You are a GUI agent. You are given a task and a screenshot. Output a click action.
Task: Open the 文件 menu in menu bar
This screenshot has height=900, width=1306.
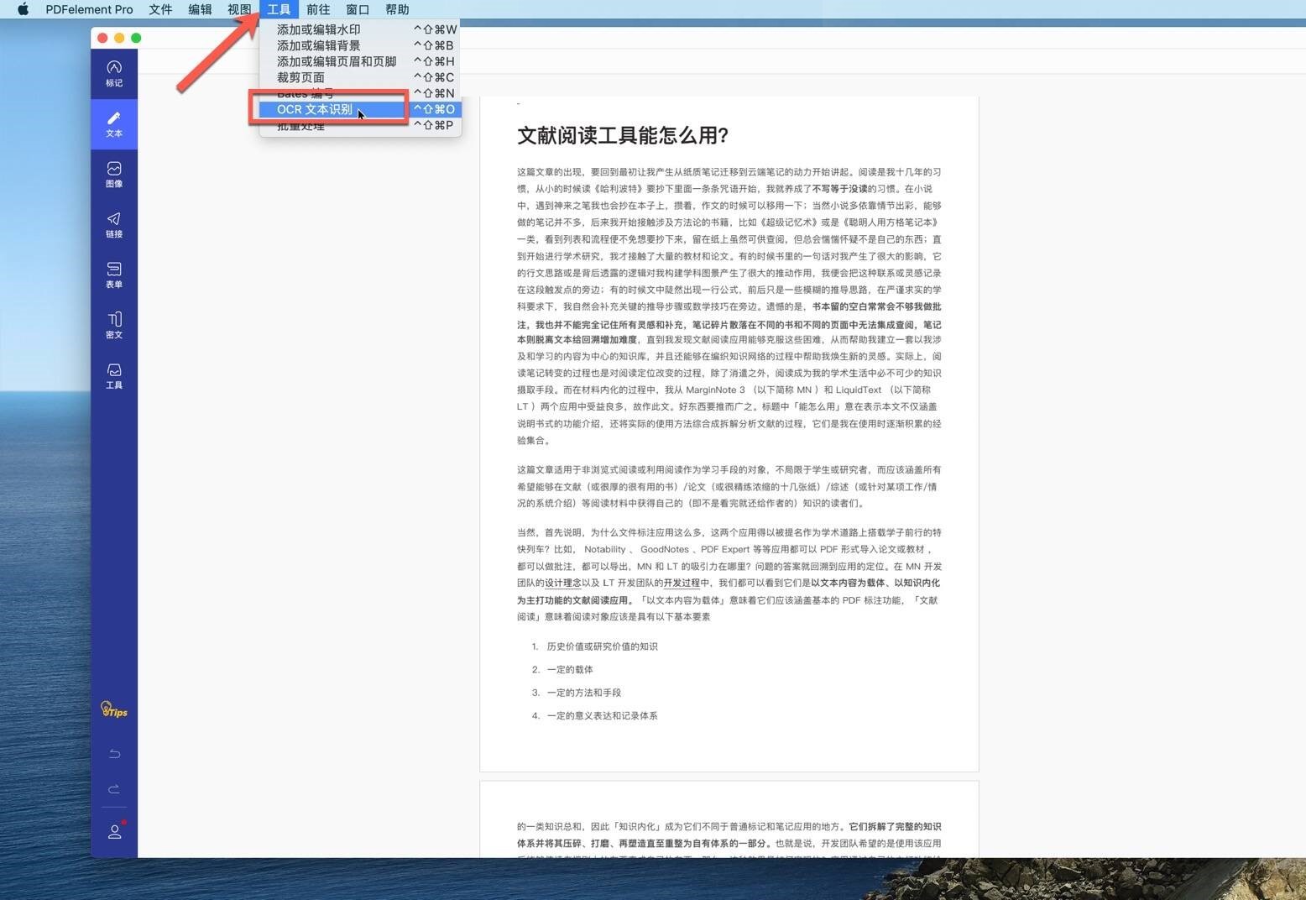pos(159,9)
